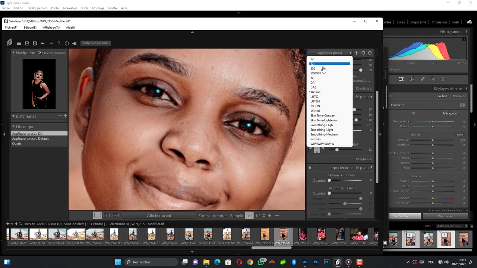Select history step Appliquer preset: Default
This screenshot has width=477, height=268.
point(39,138)
